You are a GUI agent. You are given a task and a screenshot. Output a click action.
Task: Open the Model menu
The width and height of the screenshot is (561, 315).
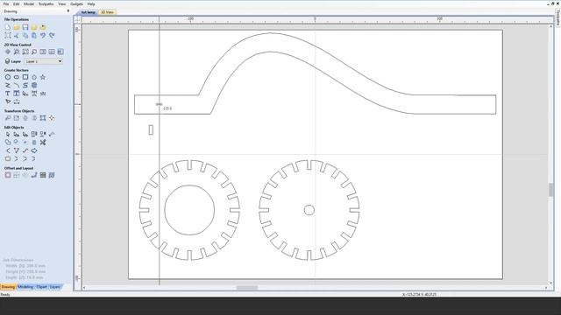tap(29, 3)
